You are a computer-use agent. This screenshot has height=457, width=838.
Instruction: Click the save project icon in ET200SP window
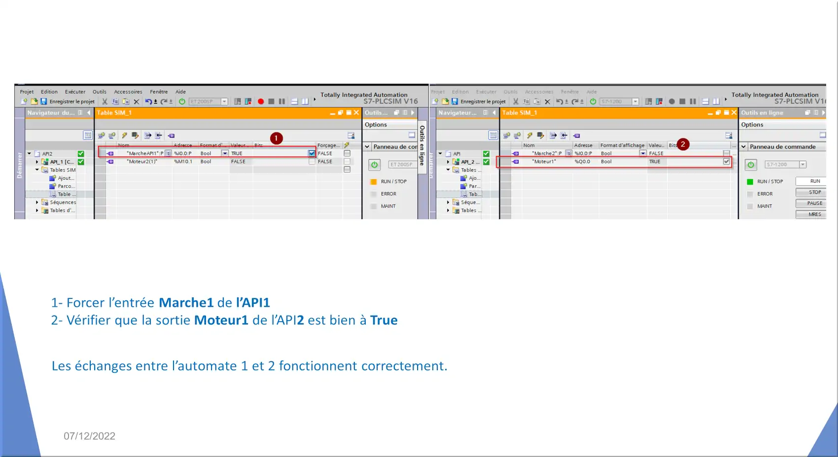(43, 101)
